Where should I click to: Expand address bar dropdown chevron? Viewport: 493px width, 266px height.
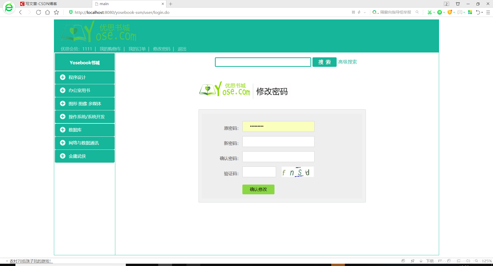(365, 12)
